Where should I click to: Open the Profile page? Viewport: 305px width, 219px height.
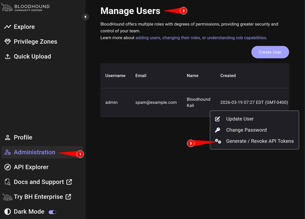pyautogui.click(x=23, y=137)
